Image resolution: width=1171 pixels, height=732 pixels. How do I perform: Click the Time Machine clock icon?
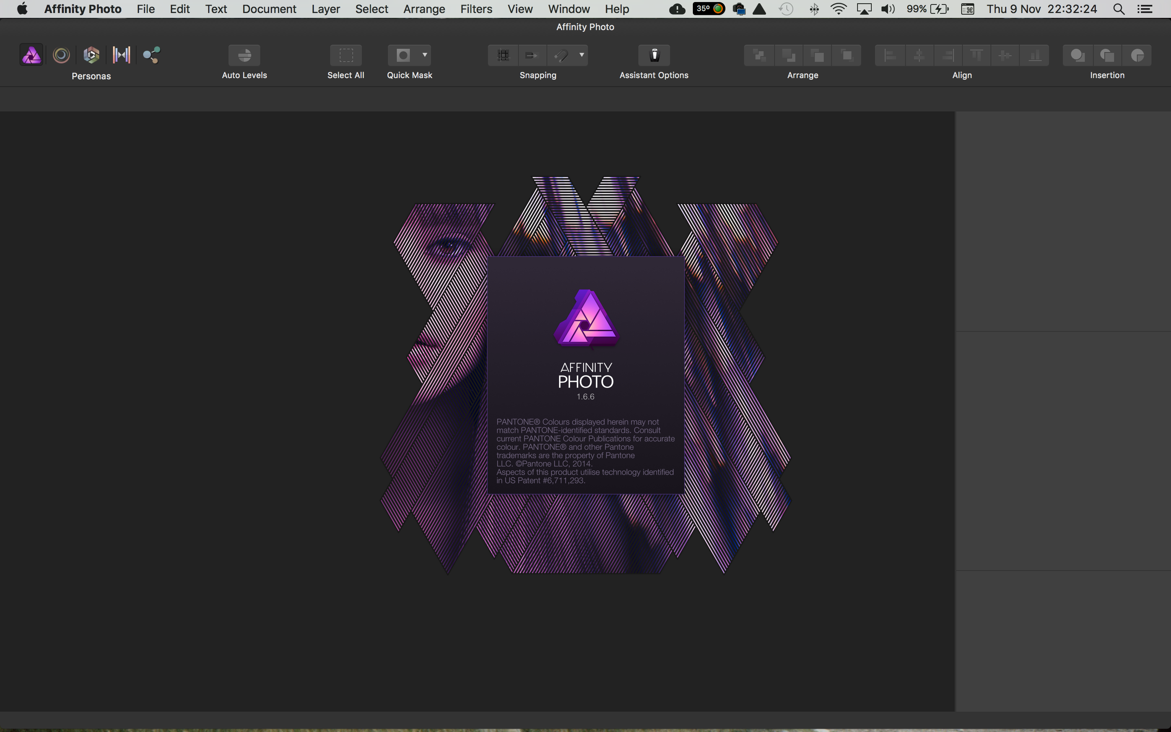[786, 9]
